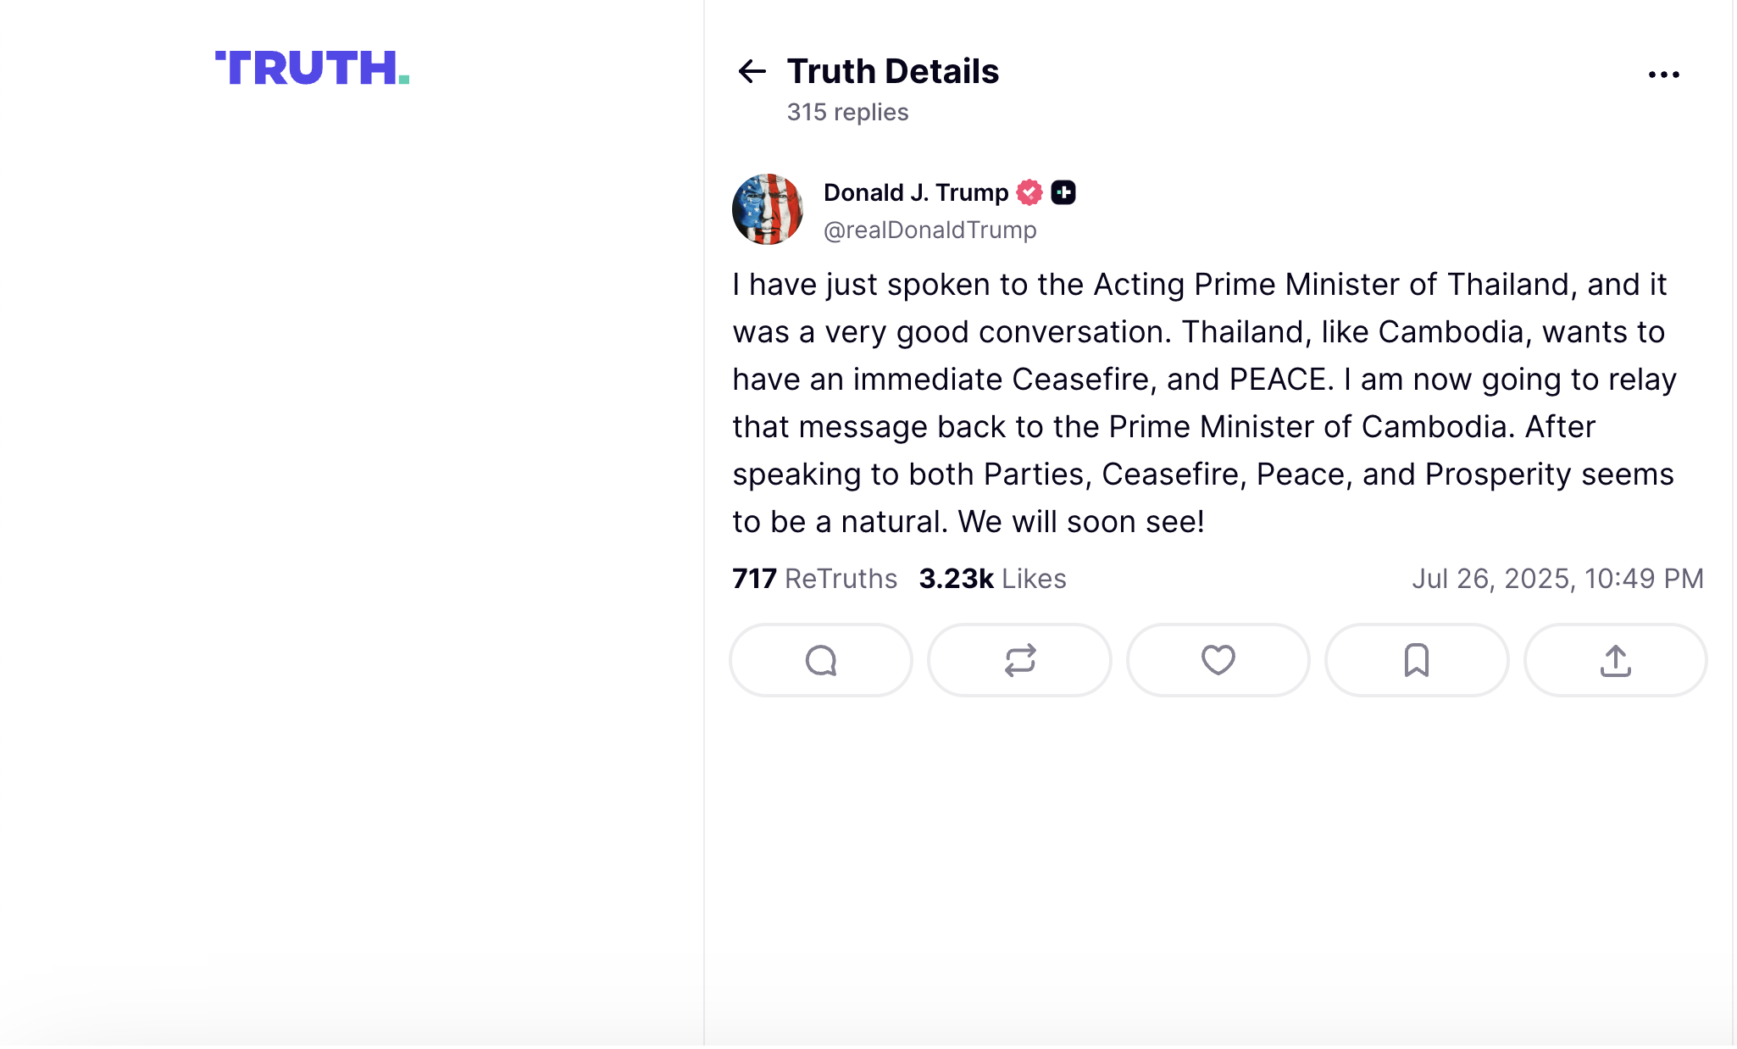View the 717 ReTruths list
Image resolution: width=1737 pixels, height=1049 pixels.
(x=814, y=579)
